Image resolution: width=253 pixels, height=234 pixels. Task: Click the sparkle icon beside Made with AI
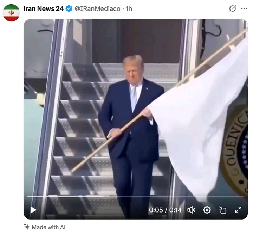tap(27, 227)
